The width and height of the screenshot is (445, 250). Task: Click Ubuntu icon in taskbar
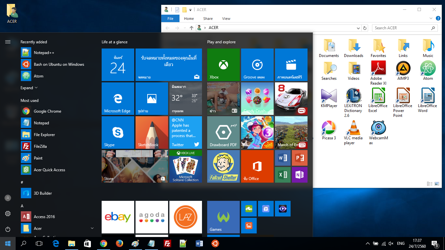[215, 243]
